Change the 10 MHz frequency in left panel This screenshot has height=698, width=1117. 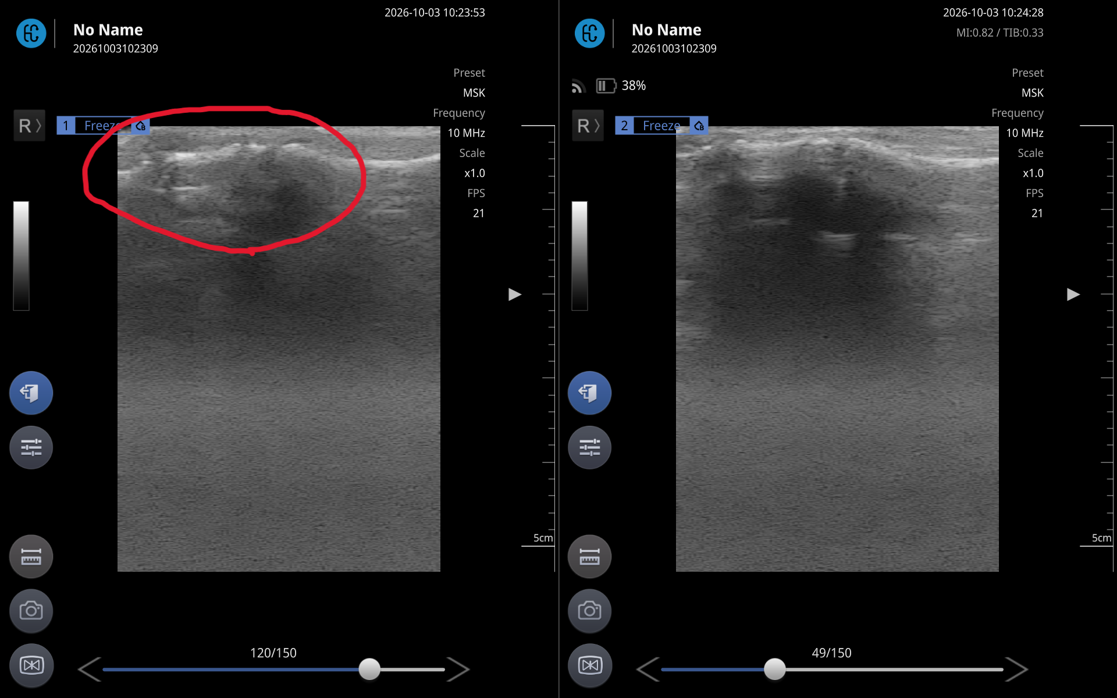(466, 133)
